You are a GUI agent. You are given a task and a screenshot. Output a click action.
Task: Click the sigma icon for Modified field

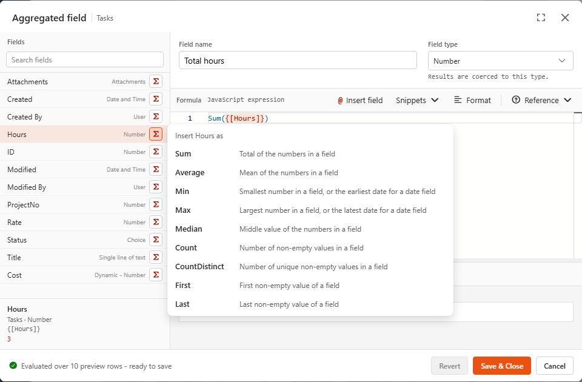coord(156,169)
